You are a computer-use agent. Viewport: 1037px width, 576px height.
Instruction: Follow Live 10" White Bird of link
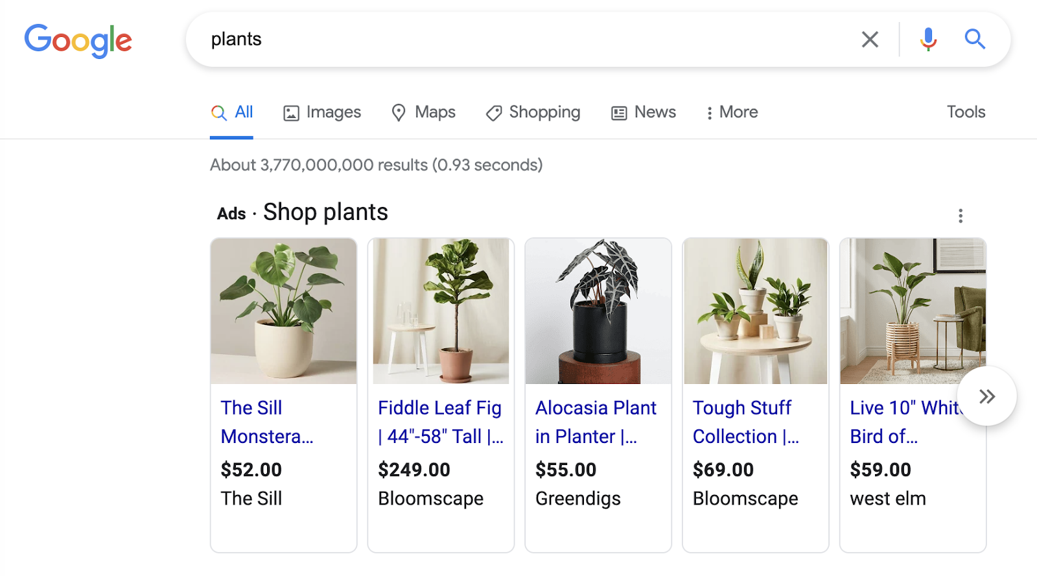[x=904, y=422]
